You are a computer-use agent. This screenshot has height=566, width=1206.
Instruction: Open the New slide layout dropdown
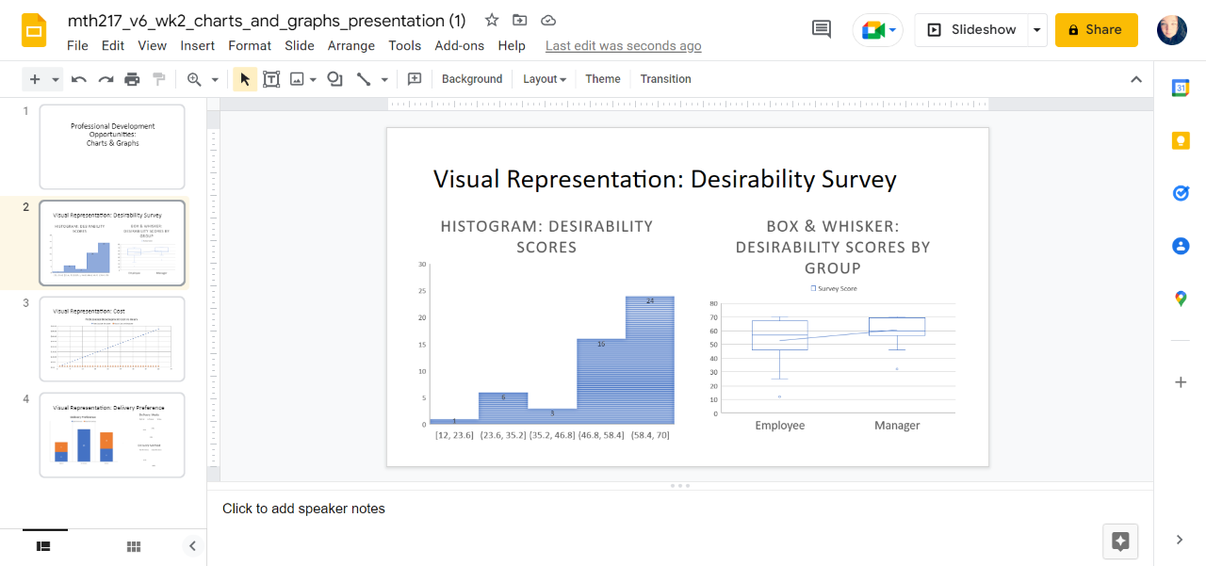pos(55,79)
